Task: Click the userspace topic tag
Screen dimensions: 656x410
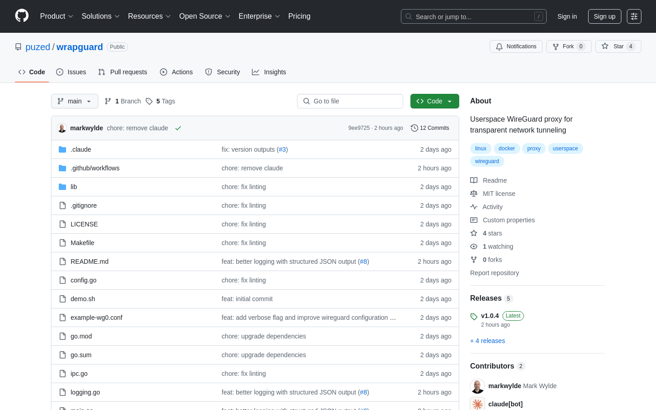Action: (x=565, y=149)
